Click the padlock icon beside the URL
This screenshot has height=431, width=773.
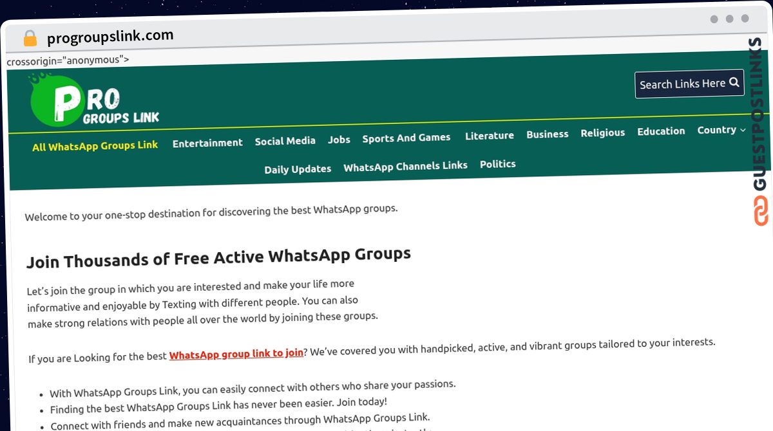point(30,38)
